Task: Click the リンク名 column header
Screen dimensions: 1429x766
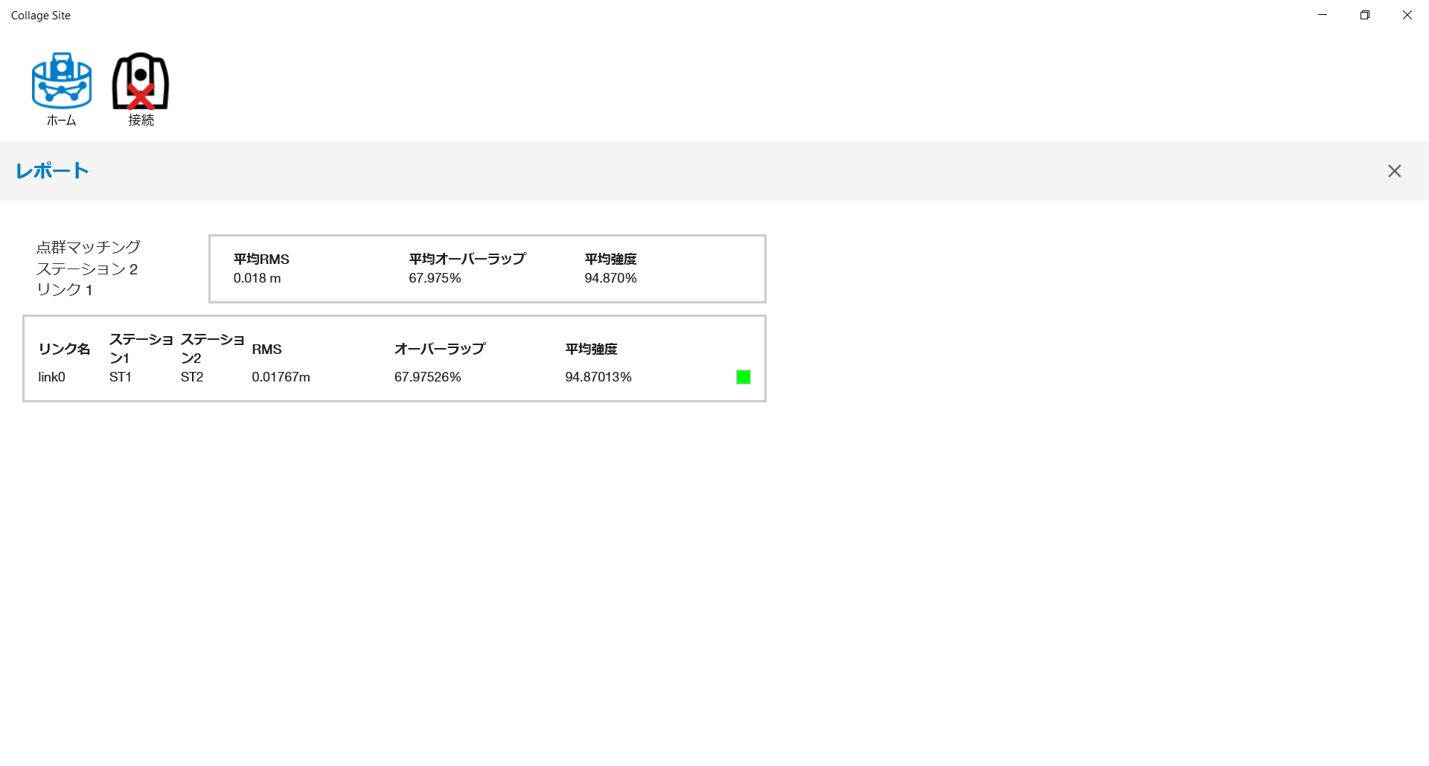Action: [x=65, y=349]
